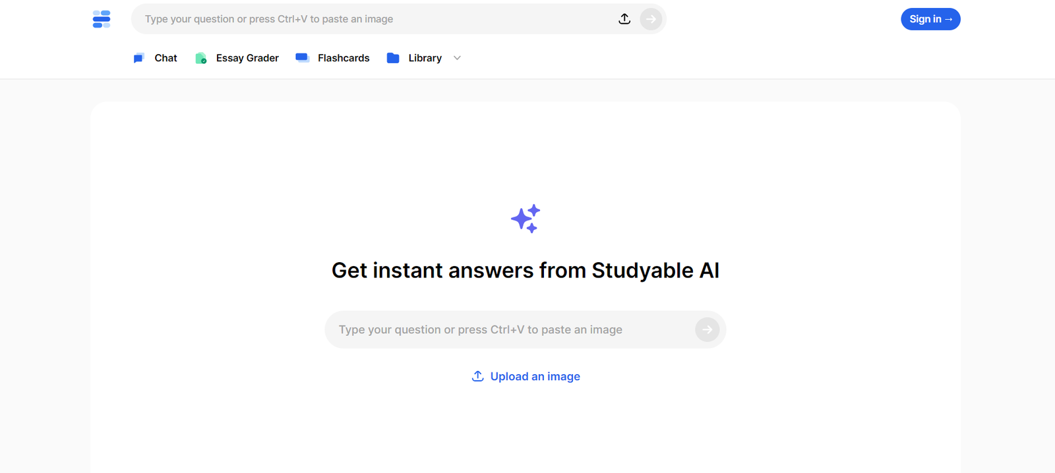
Task: Click the purple sparkles icon above the heading
Action: coord(526,219)
